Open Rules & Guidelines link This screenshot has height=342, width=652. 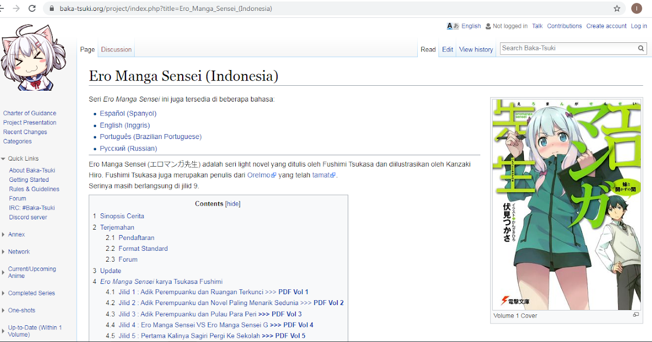click(x=34, y=189)
